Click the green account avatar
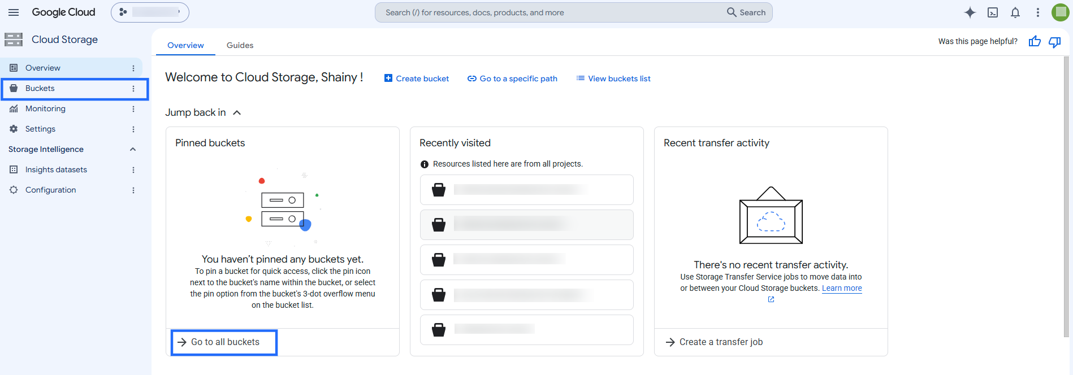The height and width of the screenshot is (375, 1073). (1061, 12)
